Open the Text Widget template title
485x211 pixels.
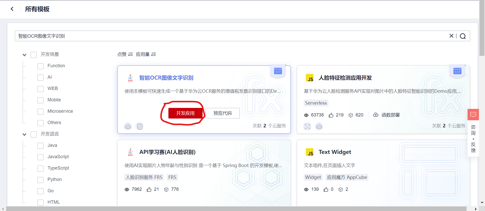click(x=335, y=152)
